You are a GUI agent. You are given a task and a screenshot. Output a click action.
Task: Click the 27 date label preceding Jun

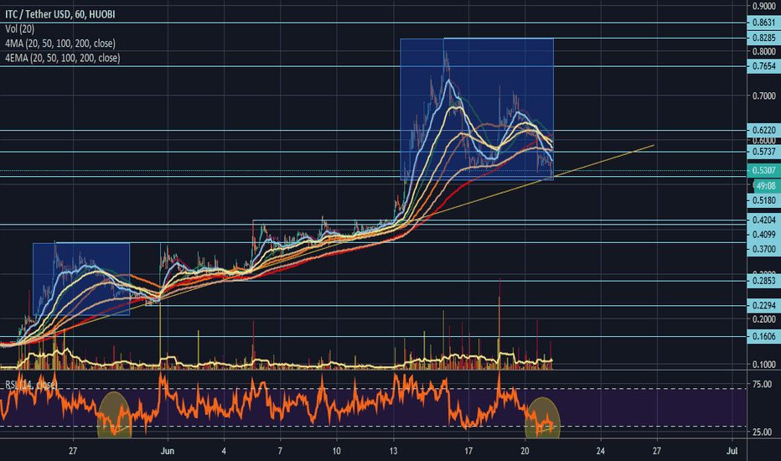(73, 451)
